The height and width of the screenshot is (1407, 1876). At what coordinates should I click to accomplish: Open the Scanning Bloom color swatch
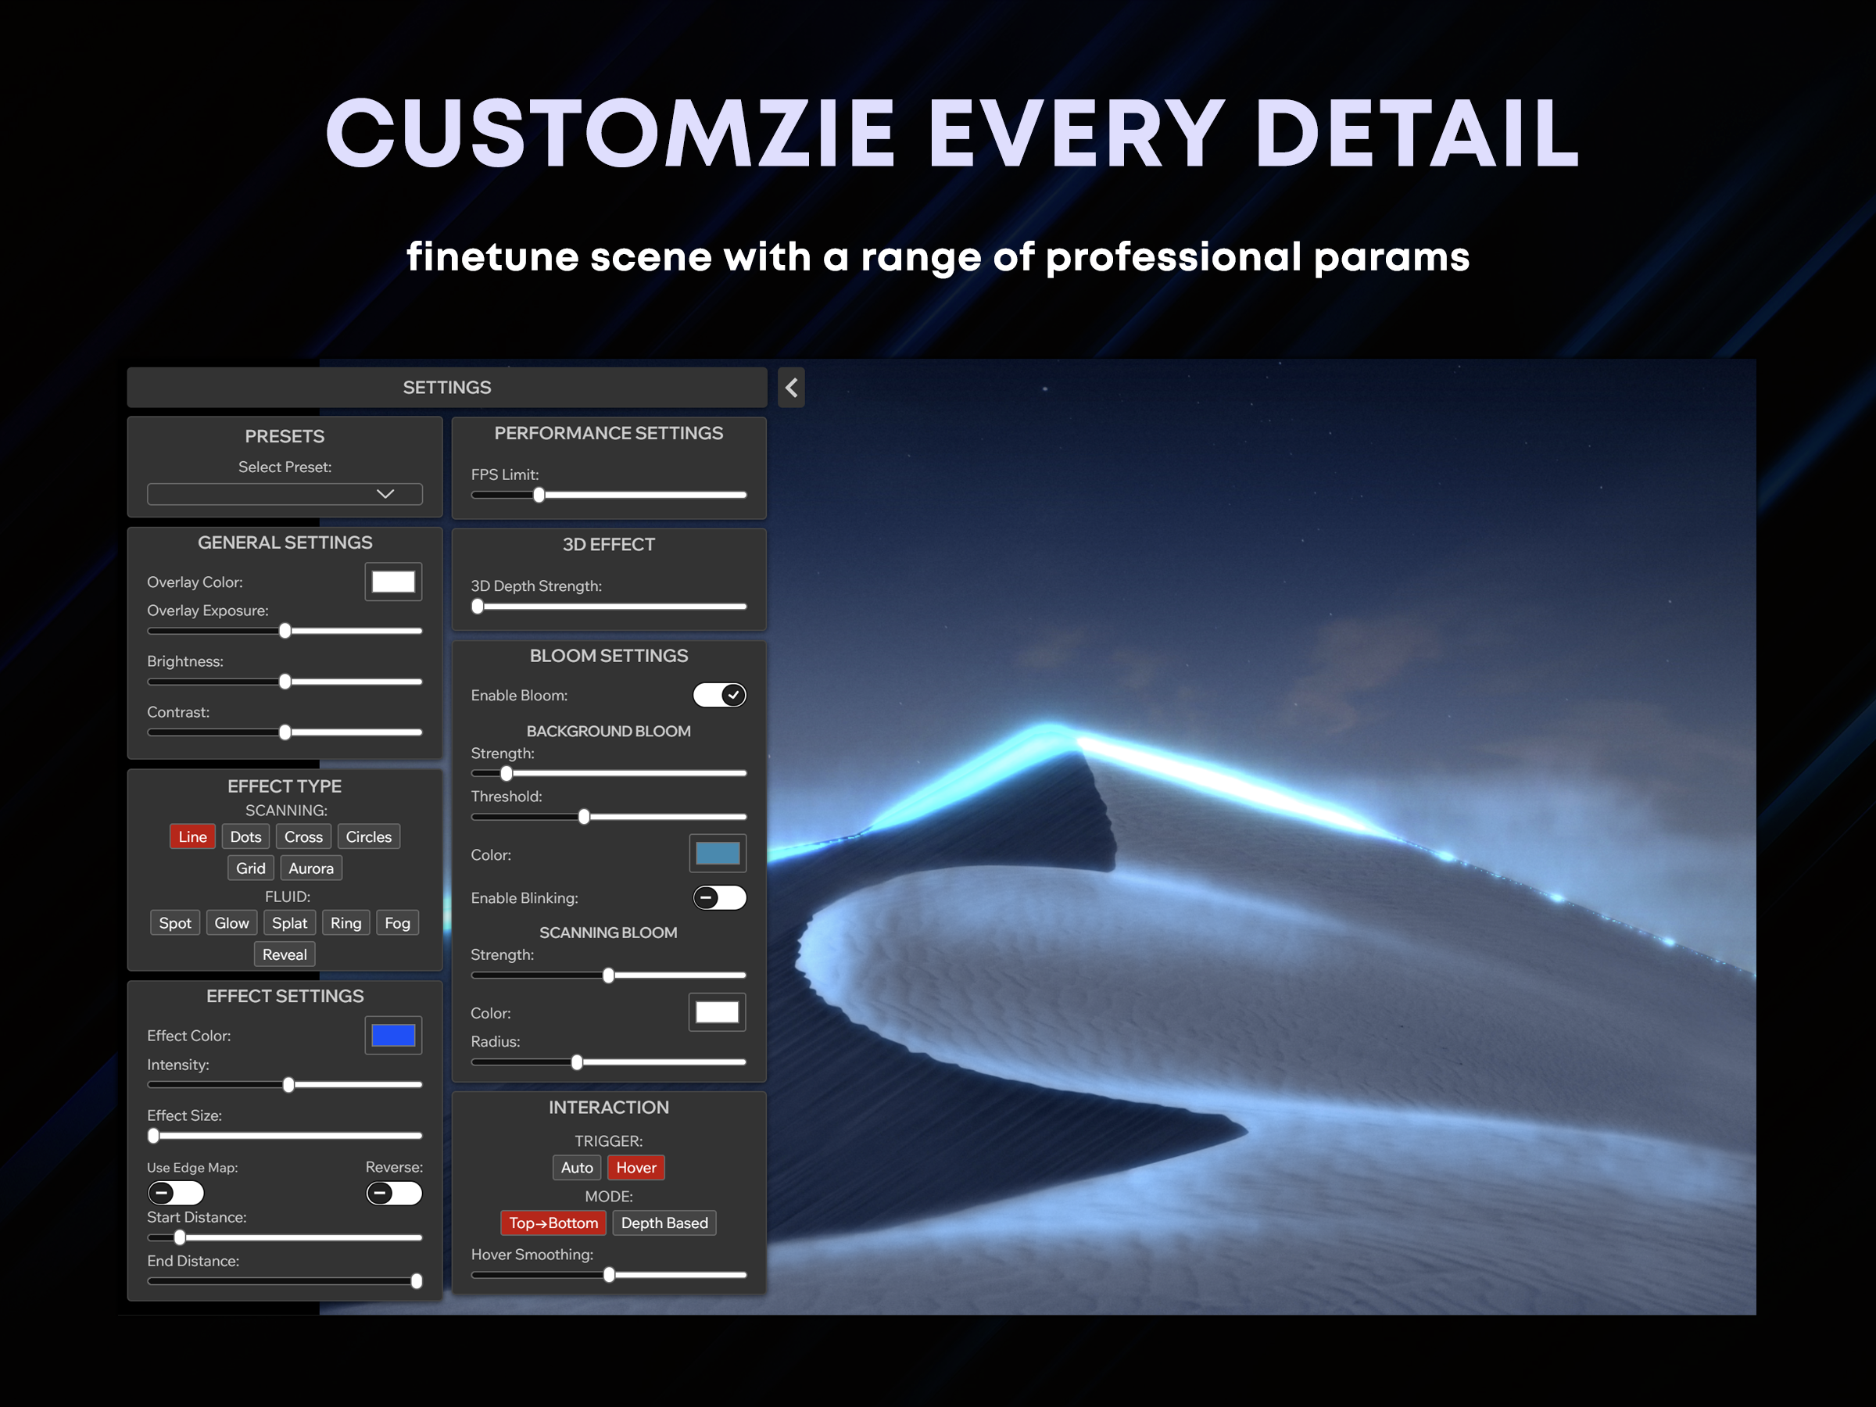click(x=717, y=1011)
